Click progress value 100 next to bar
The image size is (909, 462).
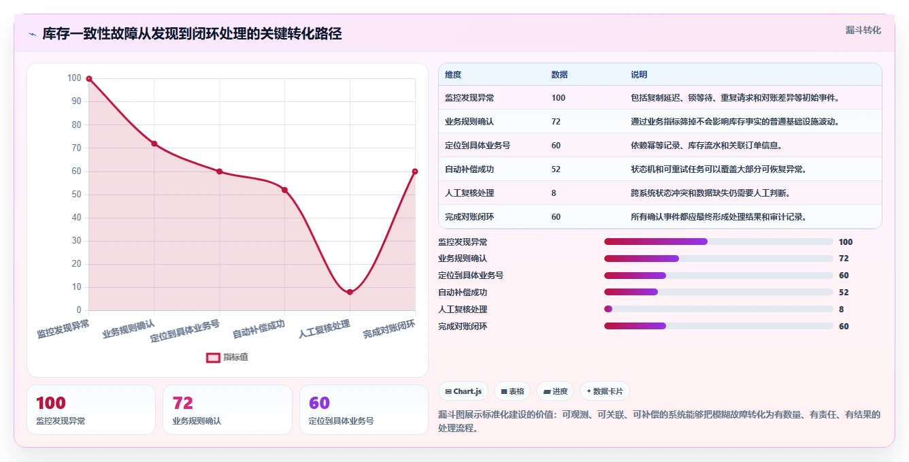[846, 242]
